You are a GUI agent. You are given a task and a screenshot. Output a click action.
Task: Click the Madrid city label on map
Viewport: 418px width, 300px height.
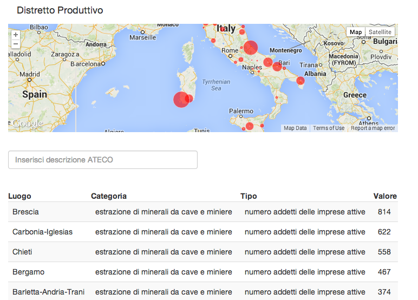click(30, 74)
